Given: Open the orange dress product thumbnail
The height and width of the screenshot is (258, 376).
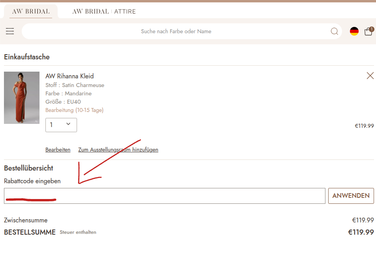Looking at the screenshot, I should tap(22, 98).
